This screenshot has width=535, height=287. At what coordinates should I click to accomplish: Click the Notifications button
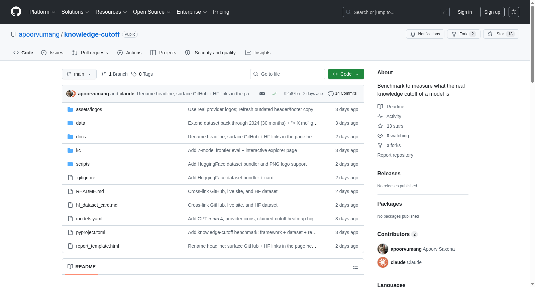pyautogui.click(x=425, y=34)
